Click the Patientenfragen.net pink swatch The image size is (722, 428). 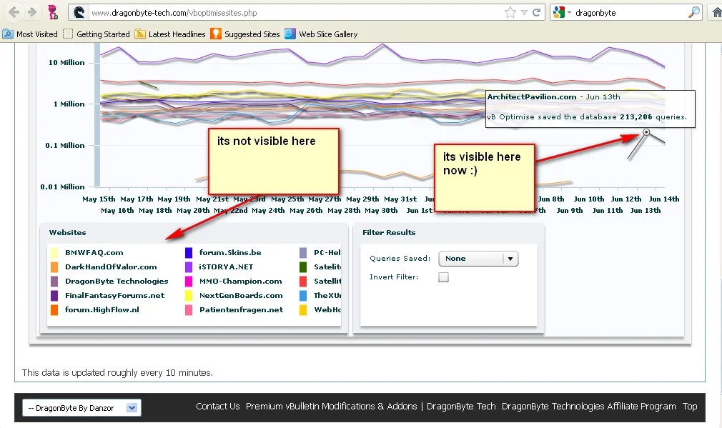[x=188, y=309]
